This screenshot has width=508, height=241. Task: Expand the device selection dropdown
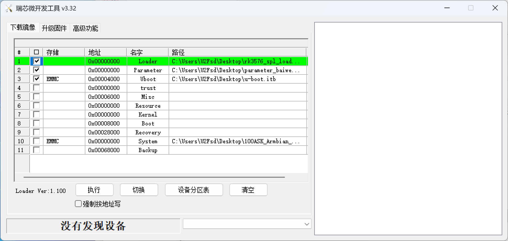point(307,224)
